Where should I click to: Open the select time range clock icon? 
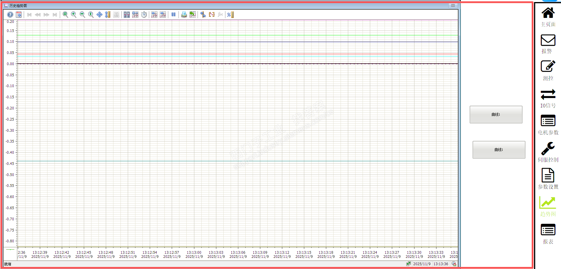(x=144, y=15)
